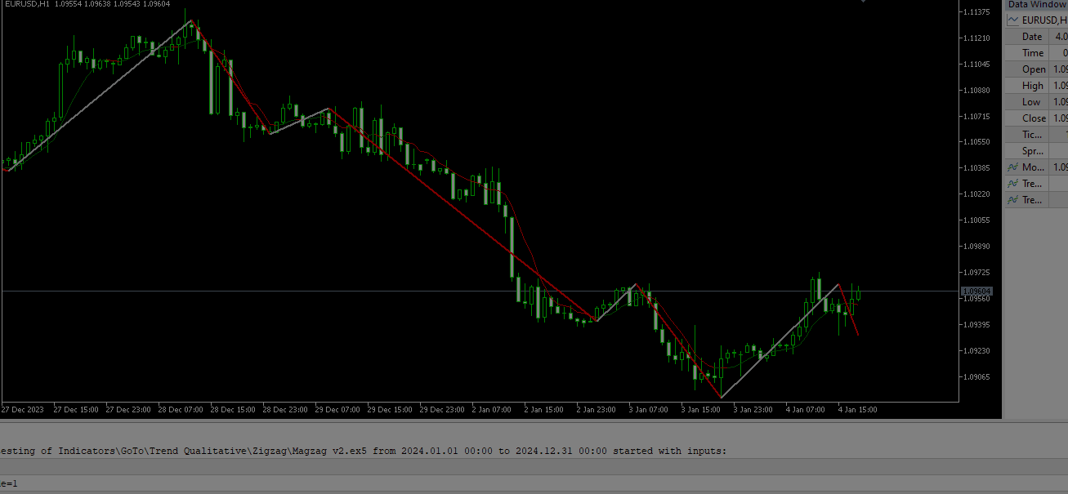Click the High row in Data Window
This screenshot has height=494, width=1068.
[x=1036, y=86]
